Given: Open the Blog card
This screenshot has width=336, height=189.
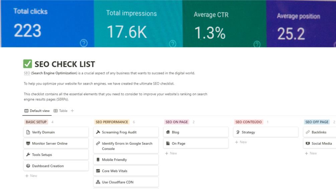Looking at the screenshot, I should pos(196,132).
